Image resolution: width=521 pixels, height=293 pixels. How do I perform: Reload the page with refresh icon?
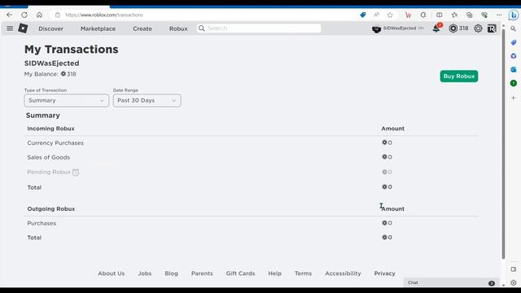(24, 15)
